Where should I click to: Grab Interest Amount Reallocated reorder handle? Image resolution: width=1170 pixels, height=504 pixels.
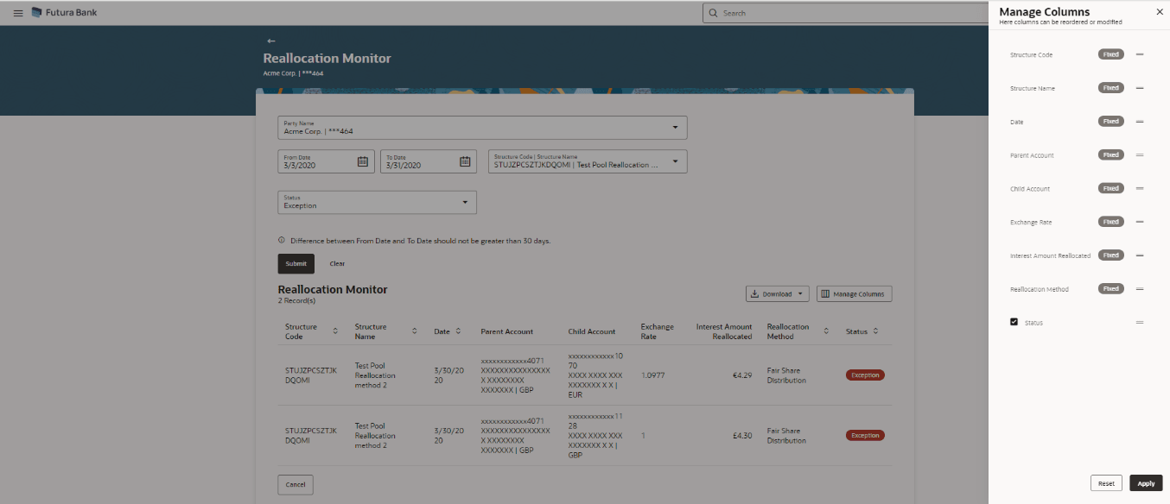coord(1140,255)
